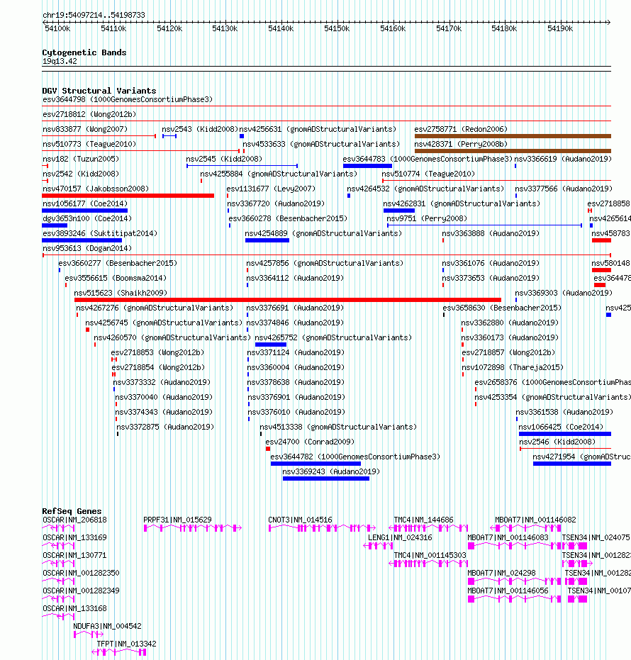Viewport: 631px width, 660px height.
Task: Select nsv182 (Tuzun2005) variant
Action: (81, 159)
